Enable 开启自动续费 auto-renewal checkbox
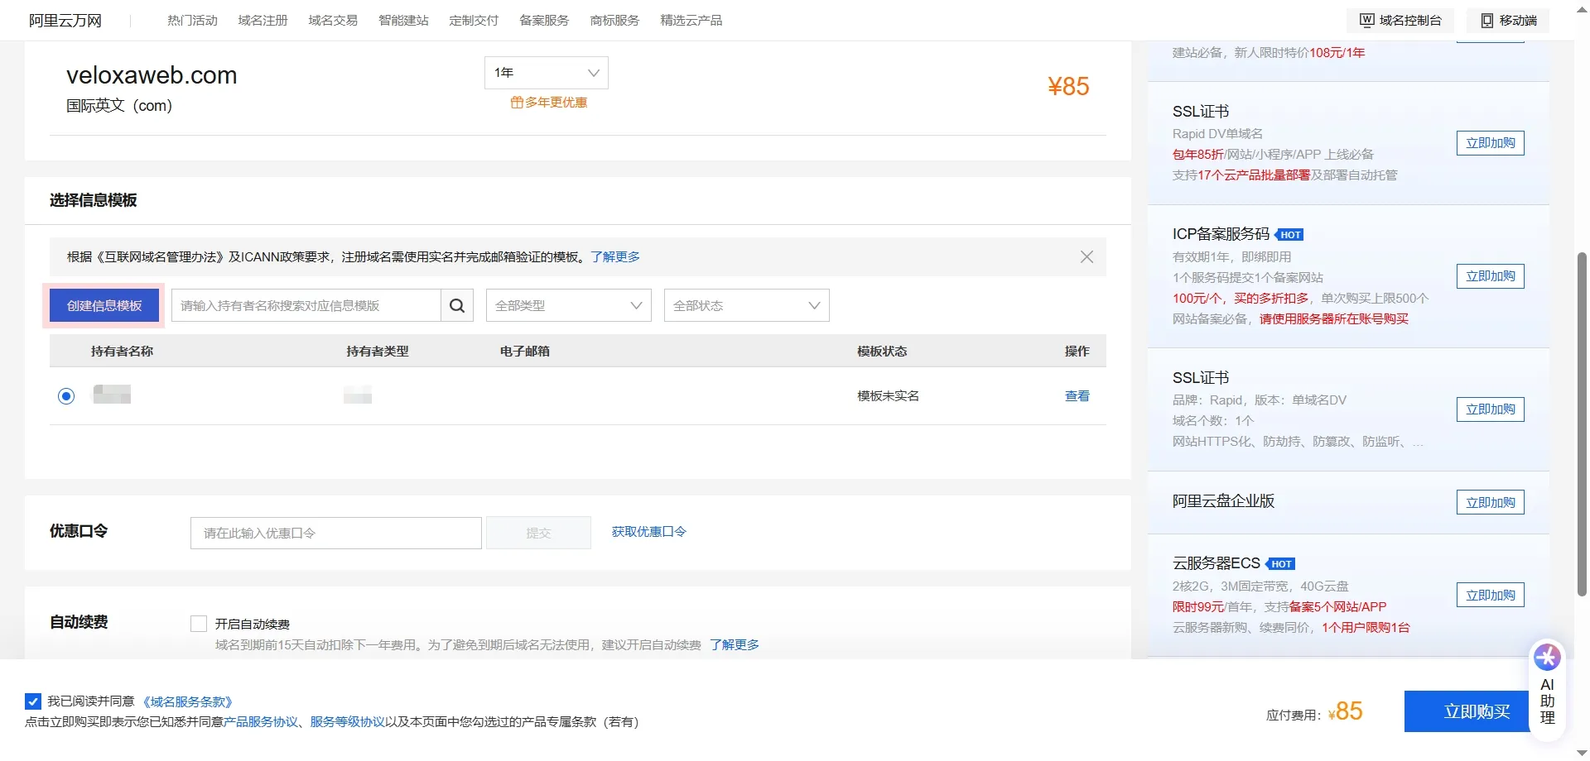Viewport: 1590px width, 761px height. click(x=199, y=623)
